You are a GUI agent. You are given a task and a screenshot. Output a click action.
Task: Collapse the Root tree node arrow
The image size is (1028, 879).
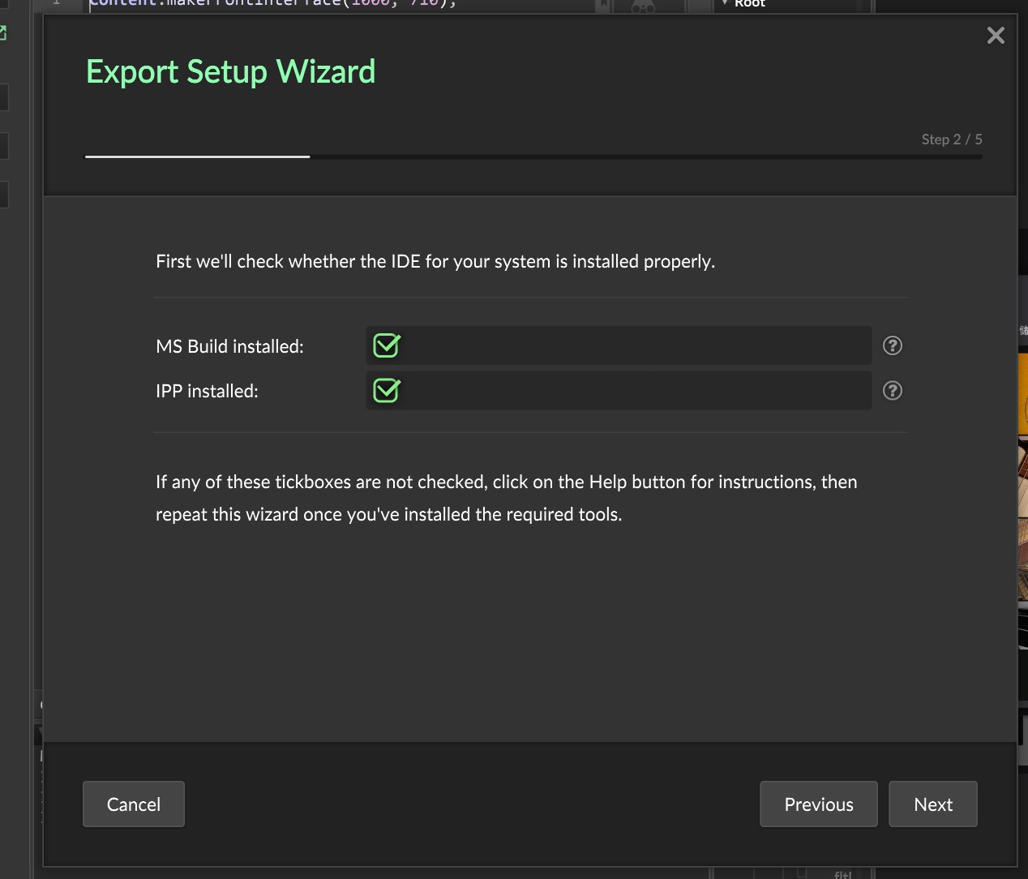724,3
